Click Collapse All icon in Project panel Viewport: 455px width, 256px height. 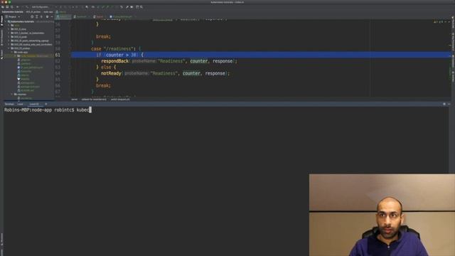pos(41,17)
